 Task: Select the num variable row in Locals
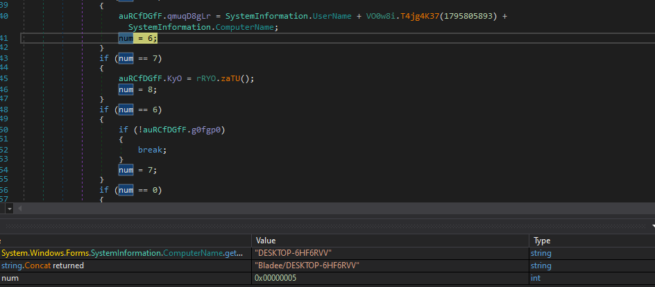tap(10, 278)
